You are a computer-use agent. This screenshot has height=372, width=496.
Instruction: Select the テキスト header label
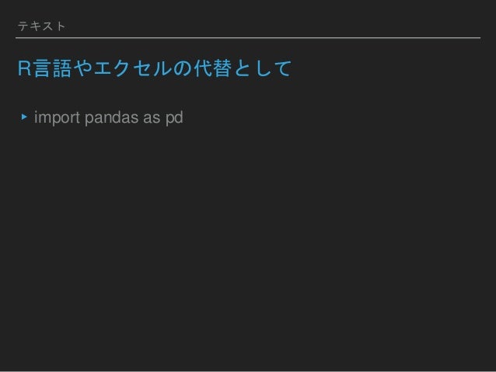click(42, 26)
